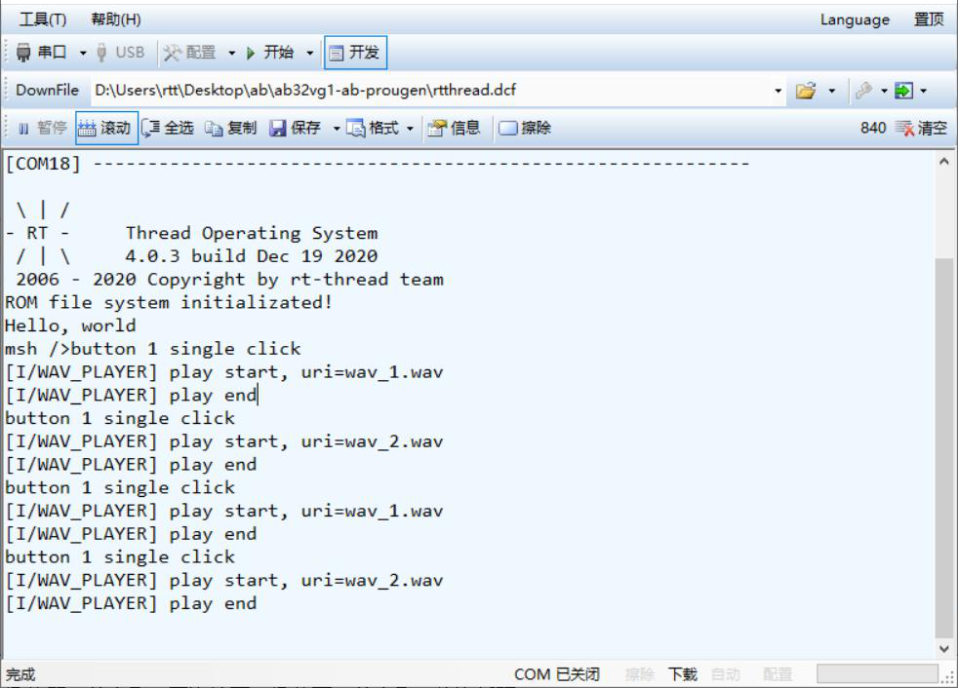Click the [COM18] header line
The image size is (958, 688).
(x=377, y=164)
